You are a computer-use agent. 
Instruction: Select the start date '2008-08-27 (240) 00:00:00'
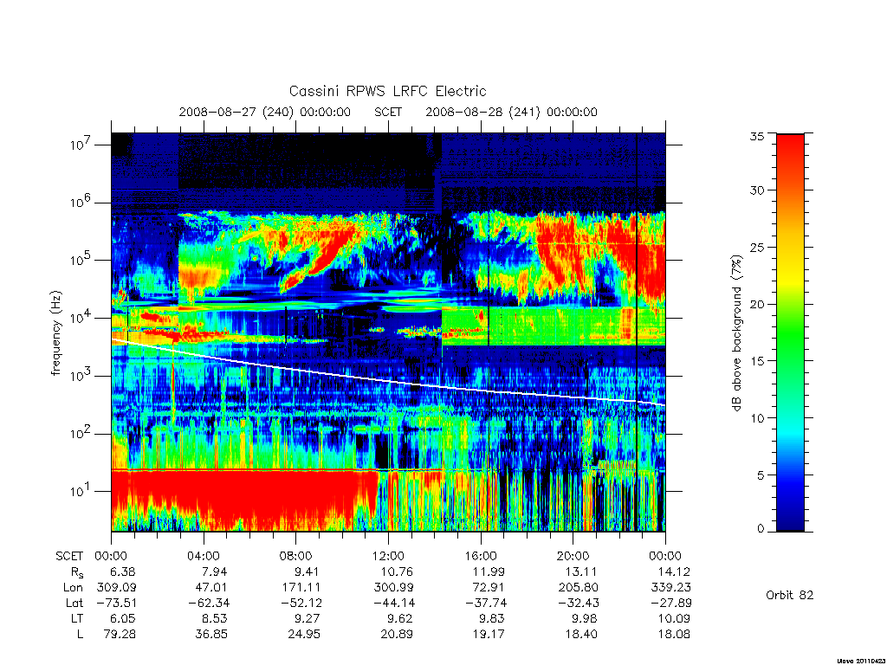[265, 112]
